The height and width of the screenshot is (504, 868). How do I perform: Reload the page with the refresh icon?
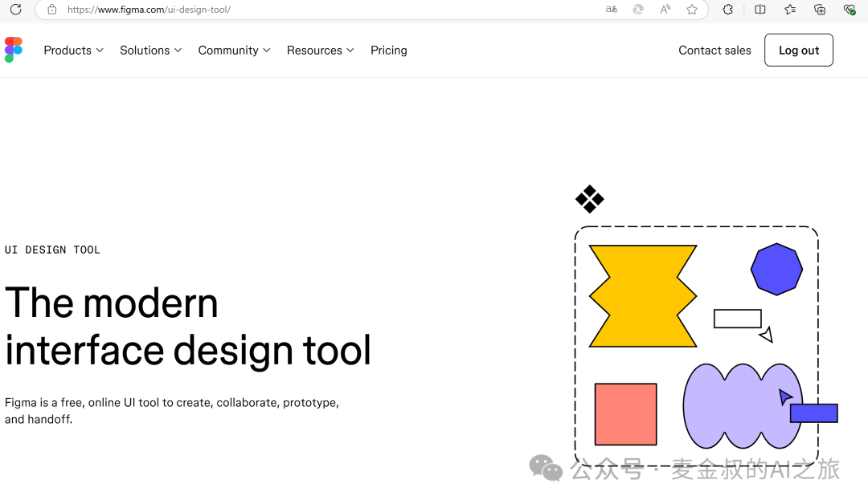16,10
